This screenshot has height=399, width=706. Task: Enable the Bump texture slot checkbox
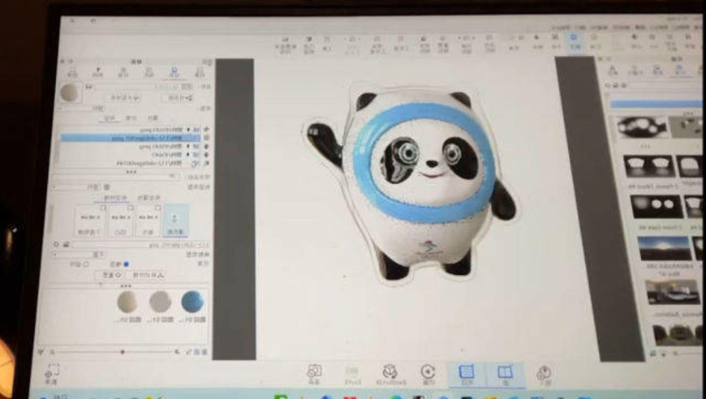(x=131, y=208)
